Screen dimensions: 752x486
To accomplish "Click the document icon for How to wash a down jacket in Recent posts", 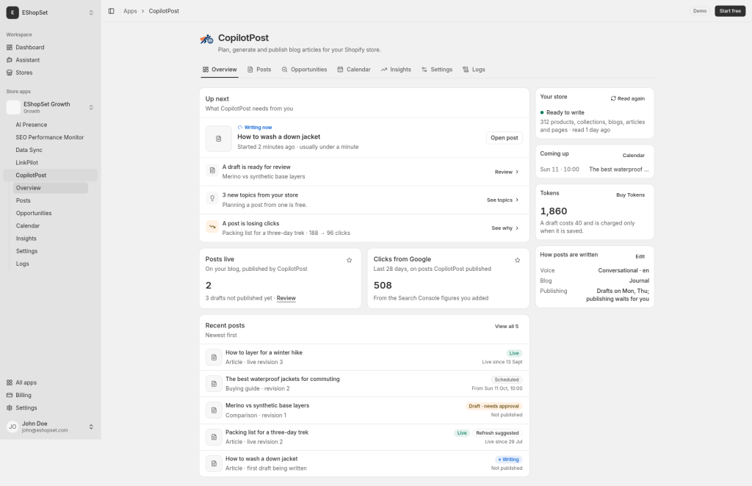I will (214, 464).
